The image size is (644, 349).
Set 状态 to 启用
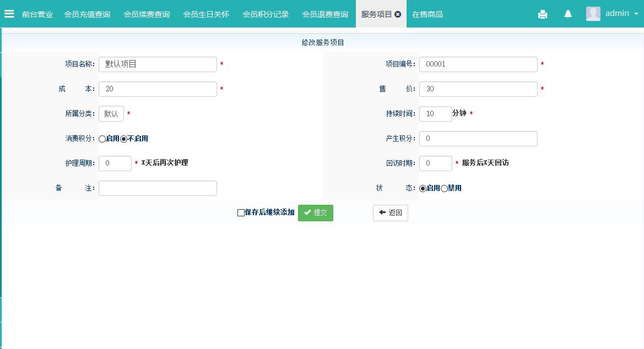[x=423, y=189]
